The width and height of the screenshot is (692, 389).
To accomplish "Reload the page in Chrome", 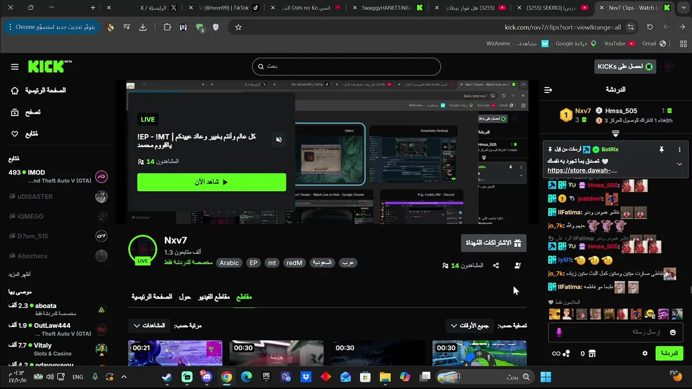I will (x=650, y=27).
